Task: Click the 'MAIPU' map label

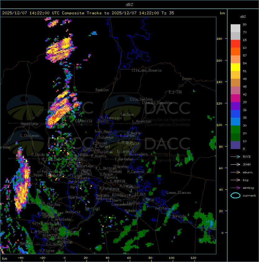Action: tap(86, 171)
